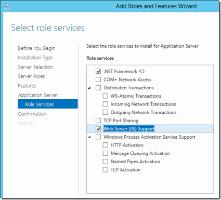Select the TCP Activation row

pos(125,170)
